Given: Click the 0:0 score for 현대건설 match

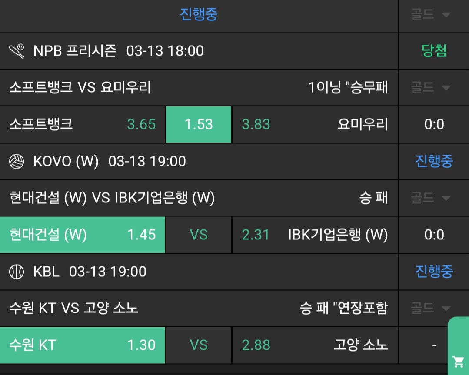Looking at the screenshot, I should click(434, 235).
